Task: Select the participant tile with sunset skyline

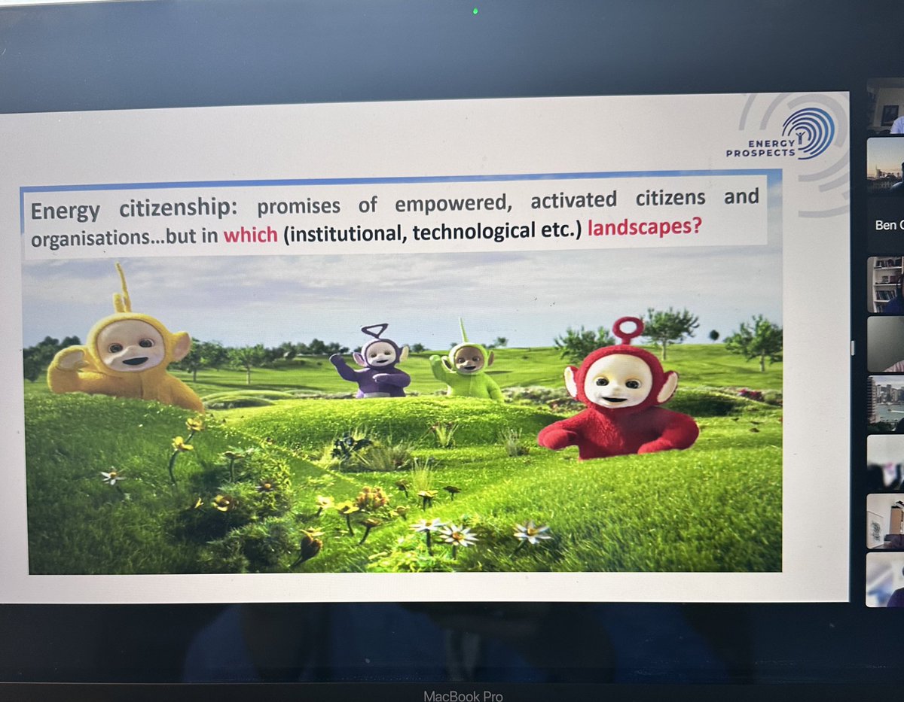Action: [886, 165]
